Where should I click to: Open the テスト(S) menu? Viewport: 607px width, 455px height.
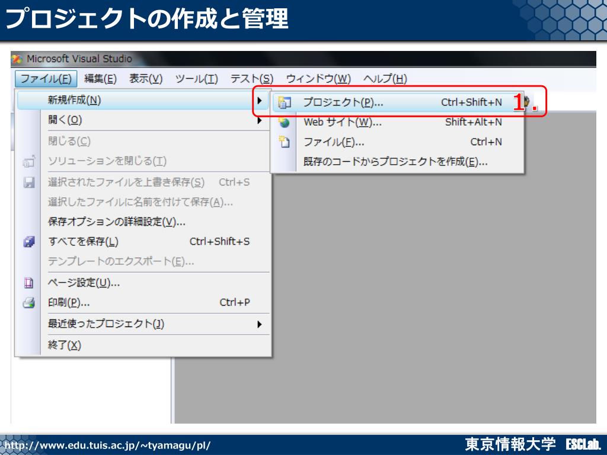tap(251, 79)
